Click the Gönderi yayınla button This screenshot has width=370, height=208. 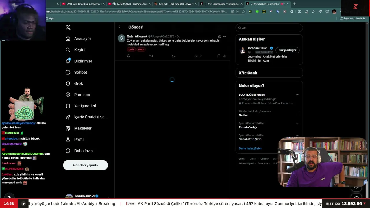pos(85,165)
